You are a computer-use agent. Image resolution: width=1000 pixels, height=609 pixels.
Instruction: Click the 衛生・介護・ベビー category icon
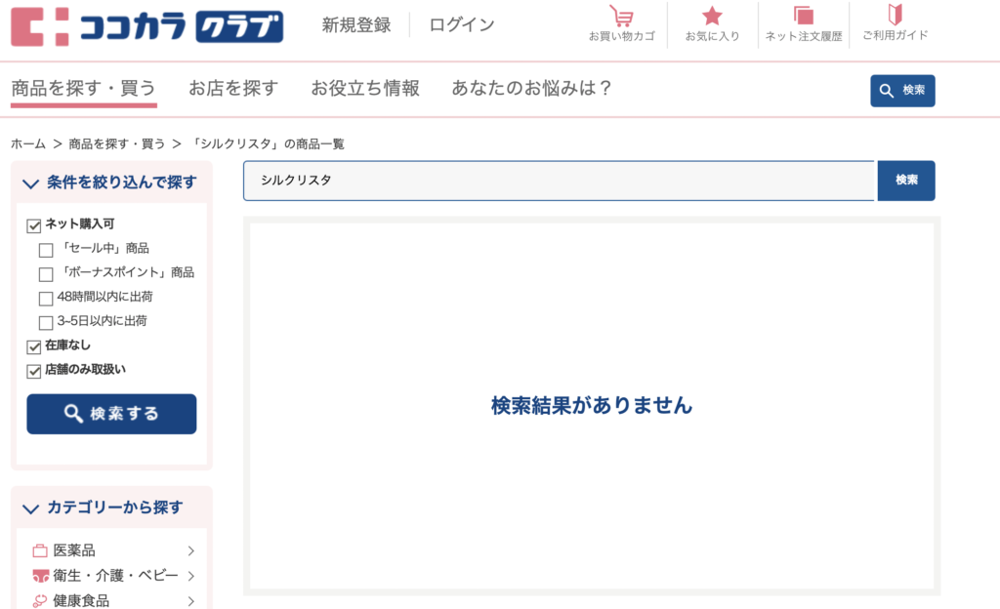click(41, 576)
